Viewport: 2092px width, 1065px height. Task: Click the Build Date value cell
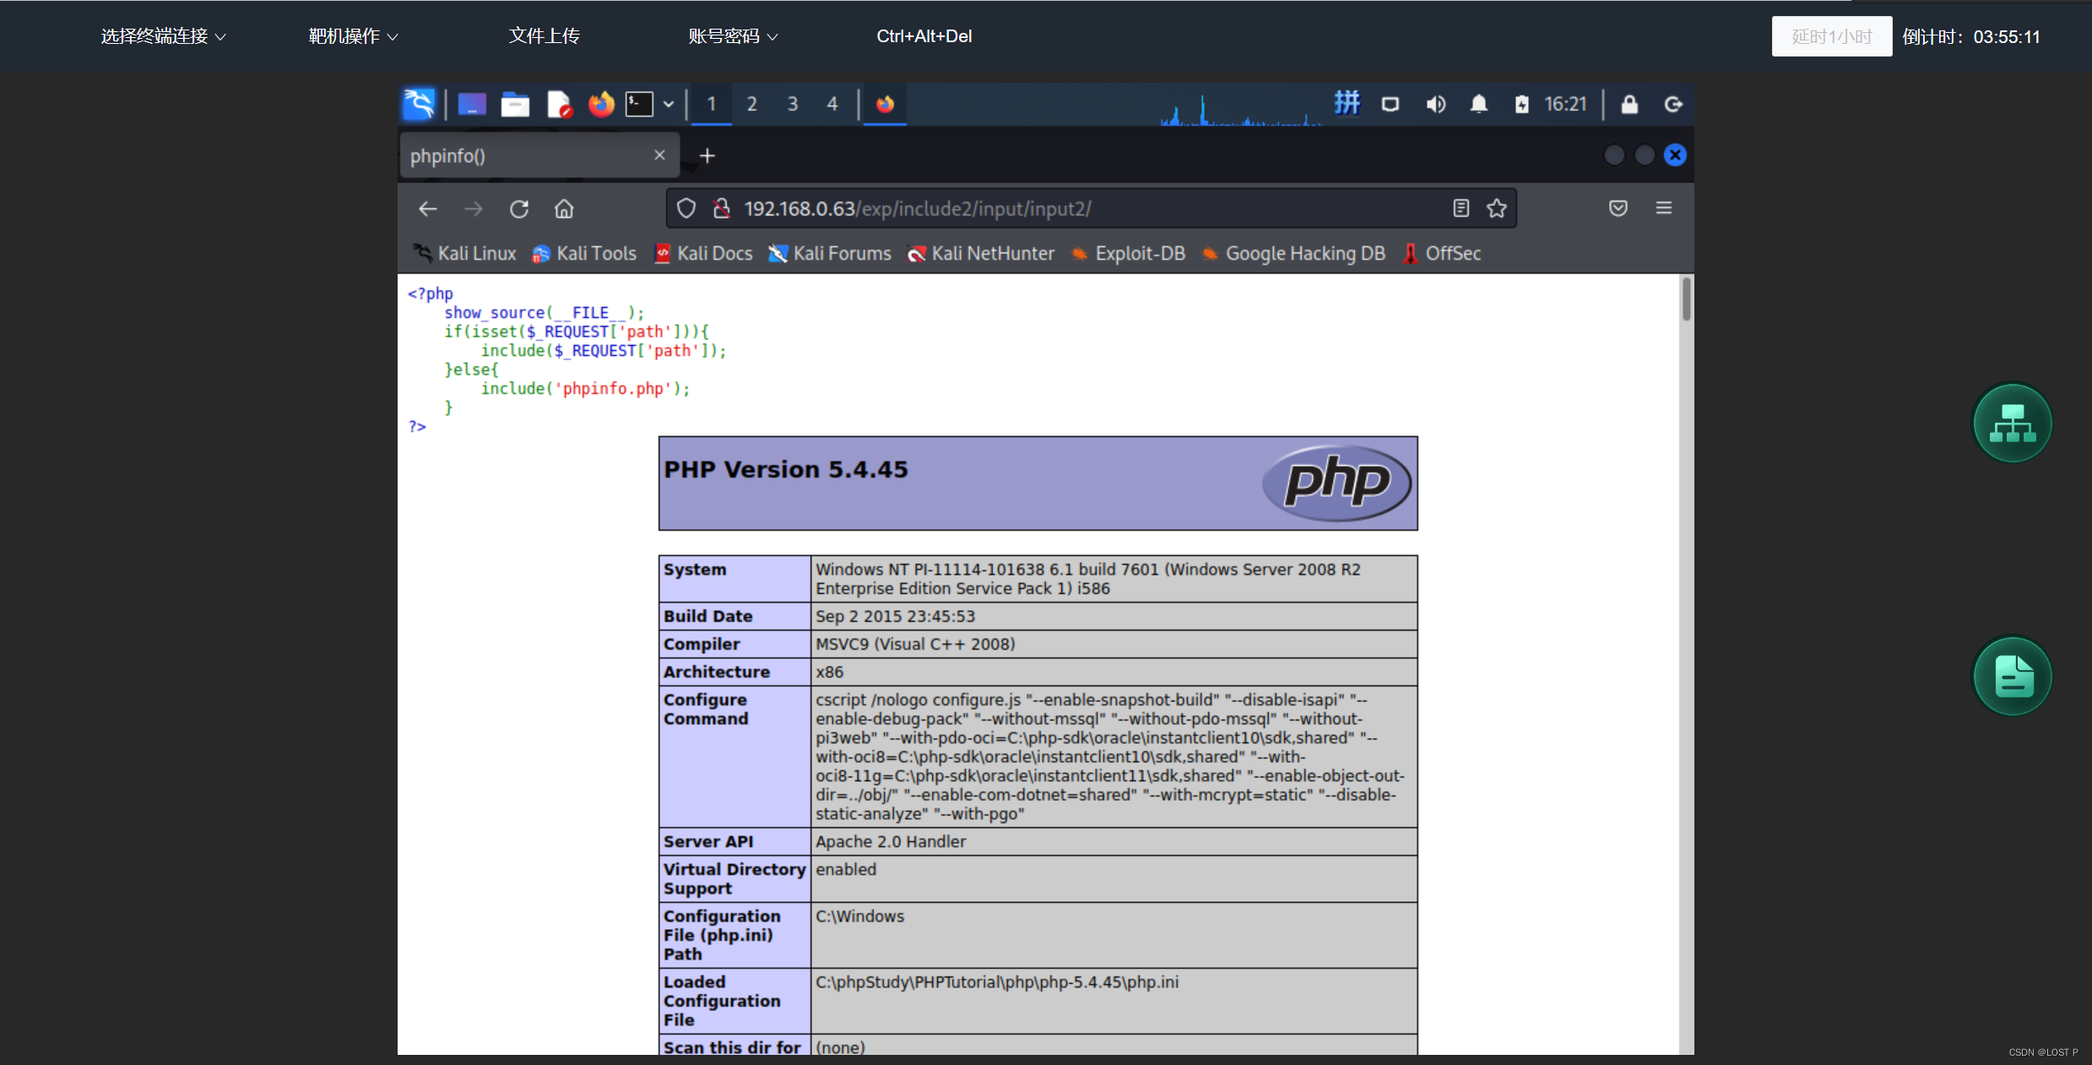[x=1114, y=616]
